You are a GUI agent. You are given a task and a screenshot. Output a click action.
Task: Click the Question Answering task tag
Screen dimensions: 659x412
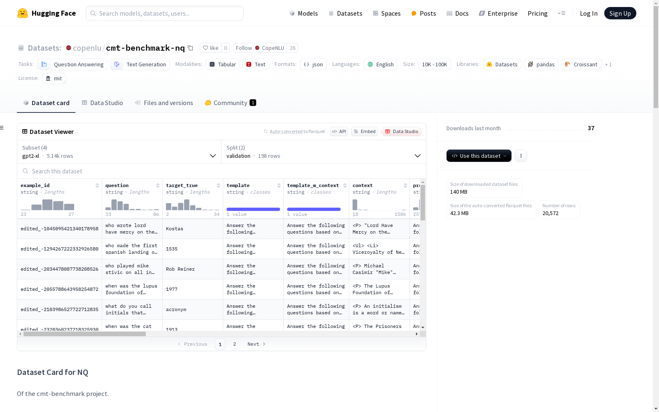click(x=72, y=64)
